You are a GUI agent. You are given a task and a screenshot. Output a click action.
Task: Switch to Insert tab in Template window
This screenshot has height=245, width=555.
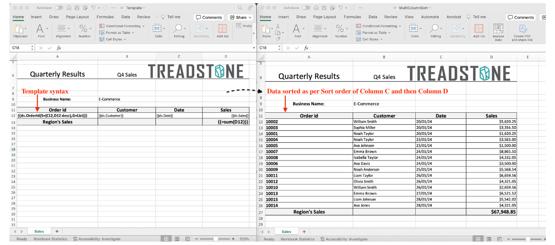(x=36, y=17)
